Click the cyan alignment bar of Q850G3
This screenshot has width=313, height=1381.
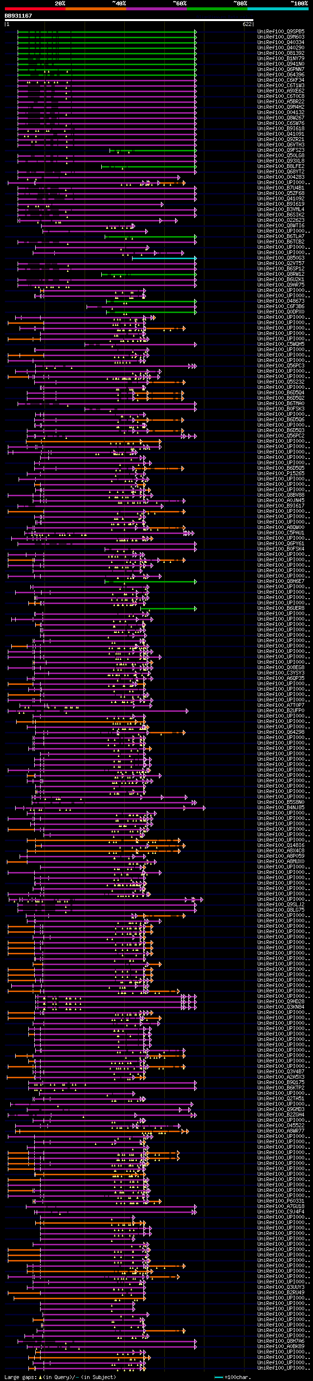pyautogui.click(x=164, y=258)
